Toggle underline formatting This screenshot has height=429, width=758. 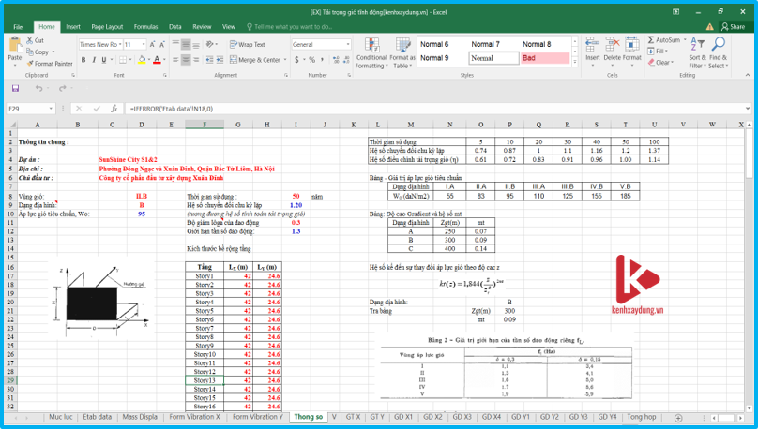pos(106,60)
